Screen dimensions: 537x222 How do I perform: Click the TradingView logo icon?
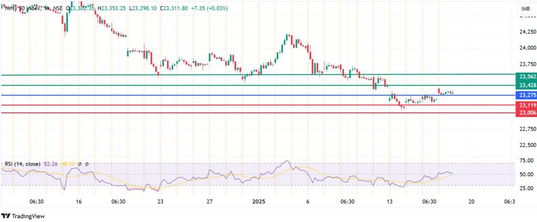pyautogui.click(x=6, y=216)
